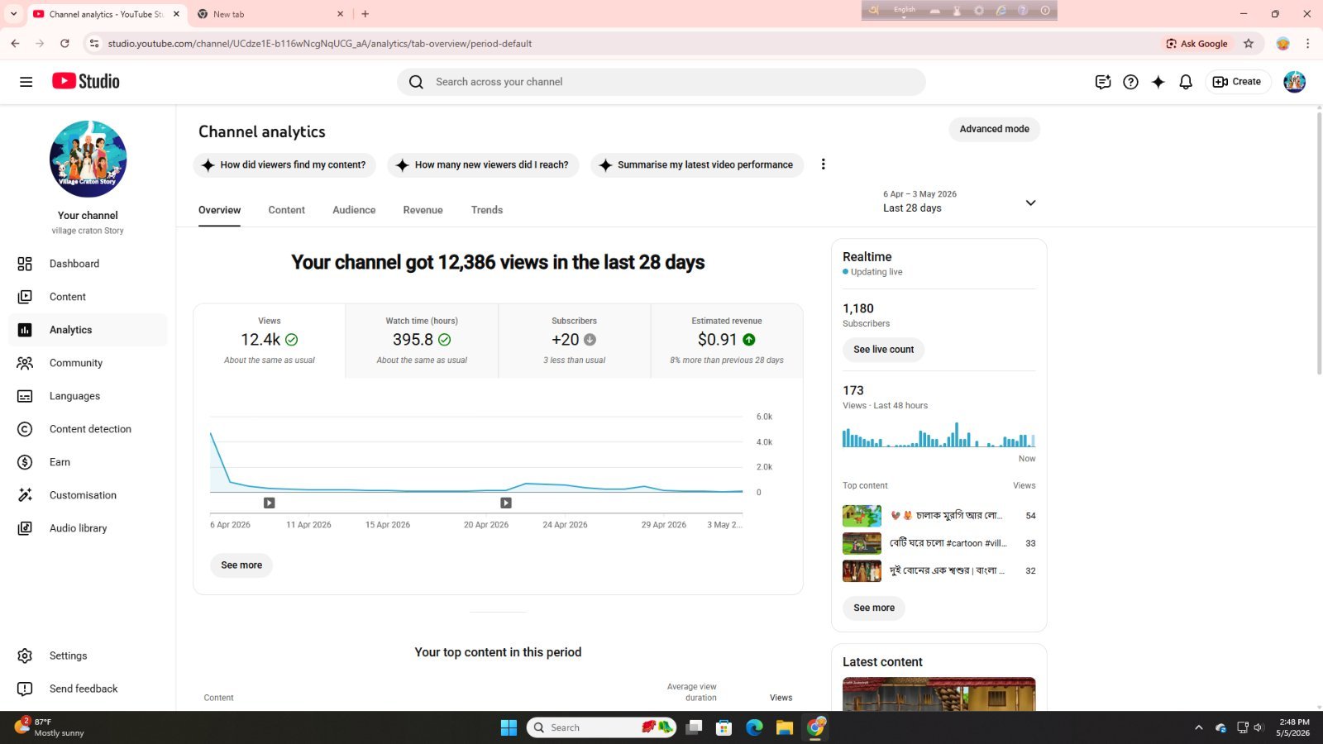Select the Subscribers metric card
This screenshot has width=1323, height=744.
click(x=575, y=341)
